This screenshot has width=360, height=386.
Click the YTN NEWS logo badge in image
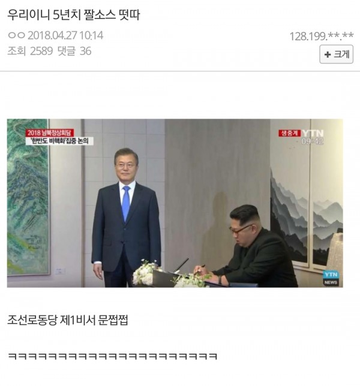tap(331, 278)
